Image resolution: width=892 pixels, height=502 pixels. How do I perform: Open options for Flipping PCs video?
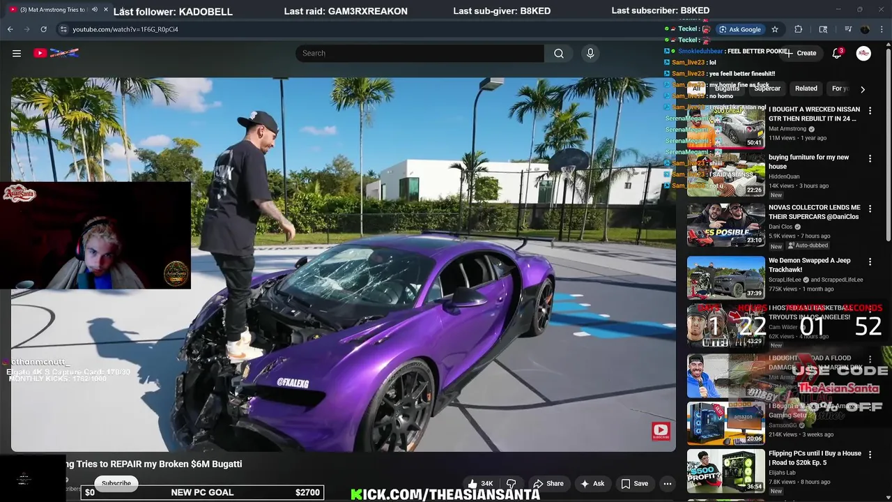870,455
